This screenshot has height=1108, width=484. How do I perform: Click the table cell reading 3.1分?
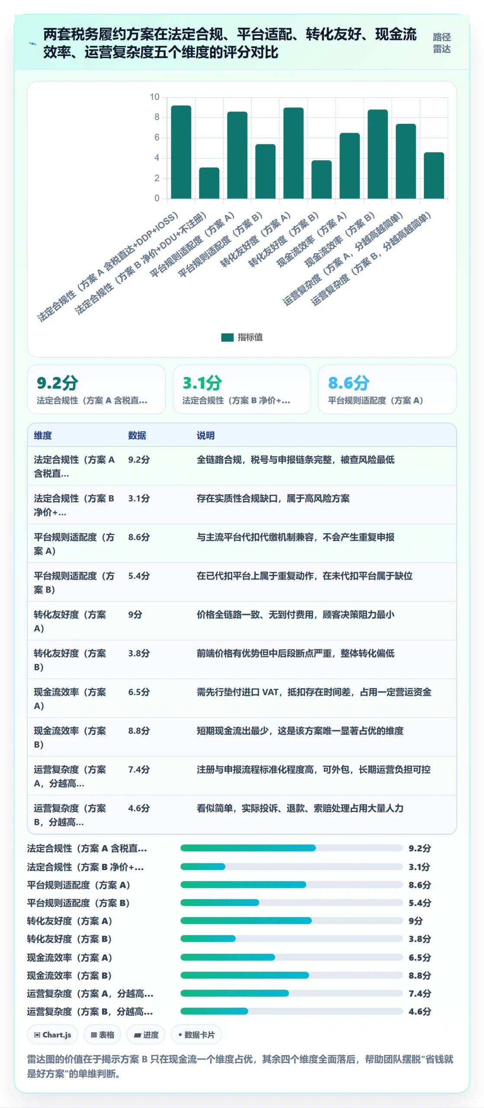(x=139, y=499)
